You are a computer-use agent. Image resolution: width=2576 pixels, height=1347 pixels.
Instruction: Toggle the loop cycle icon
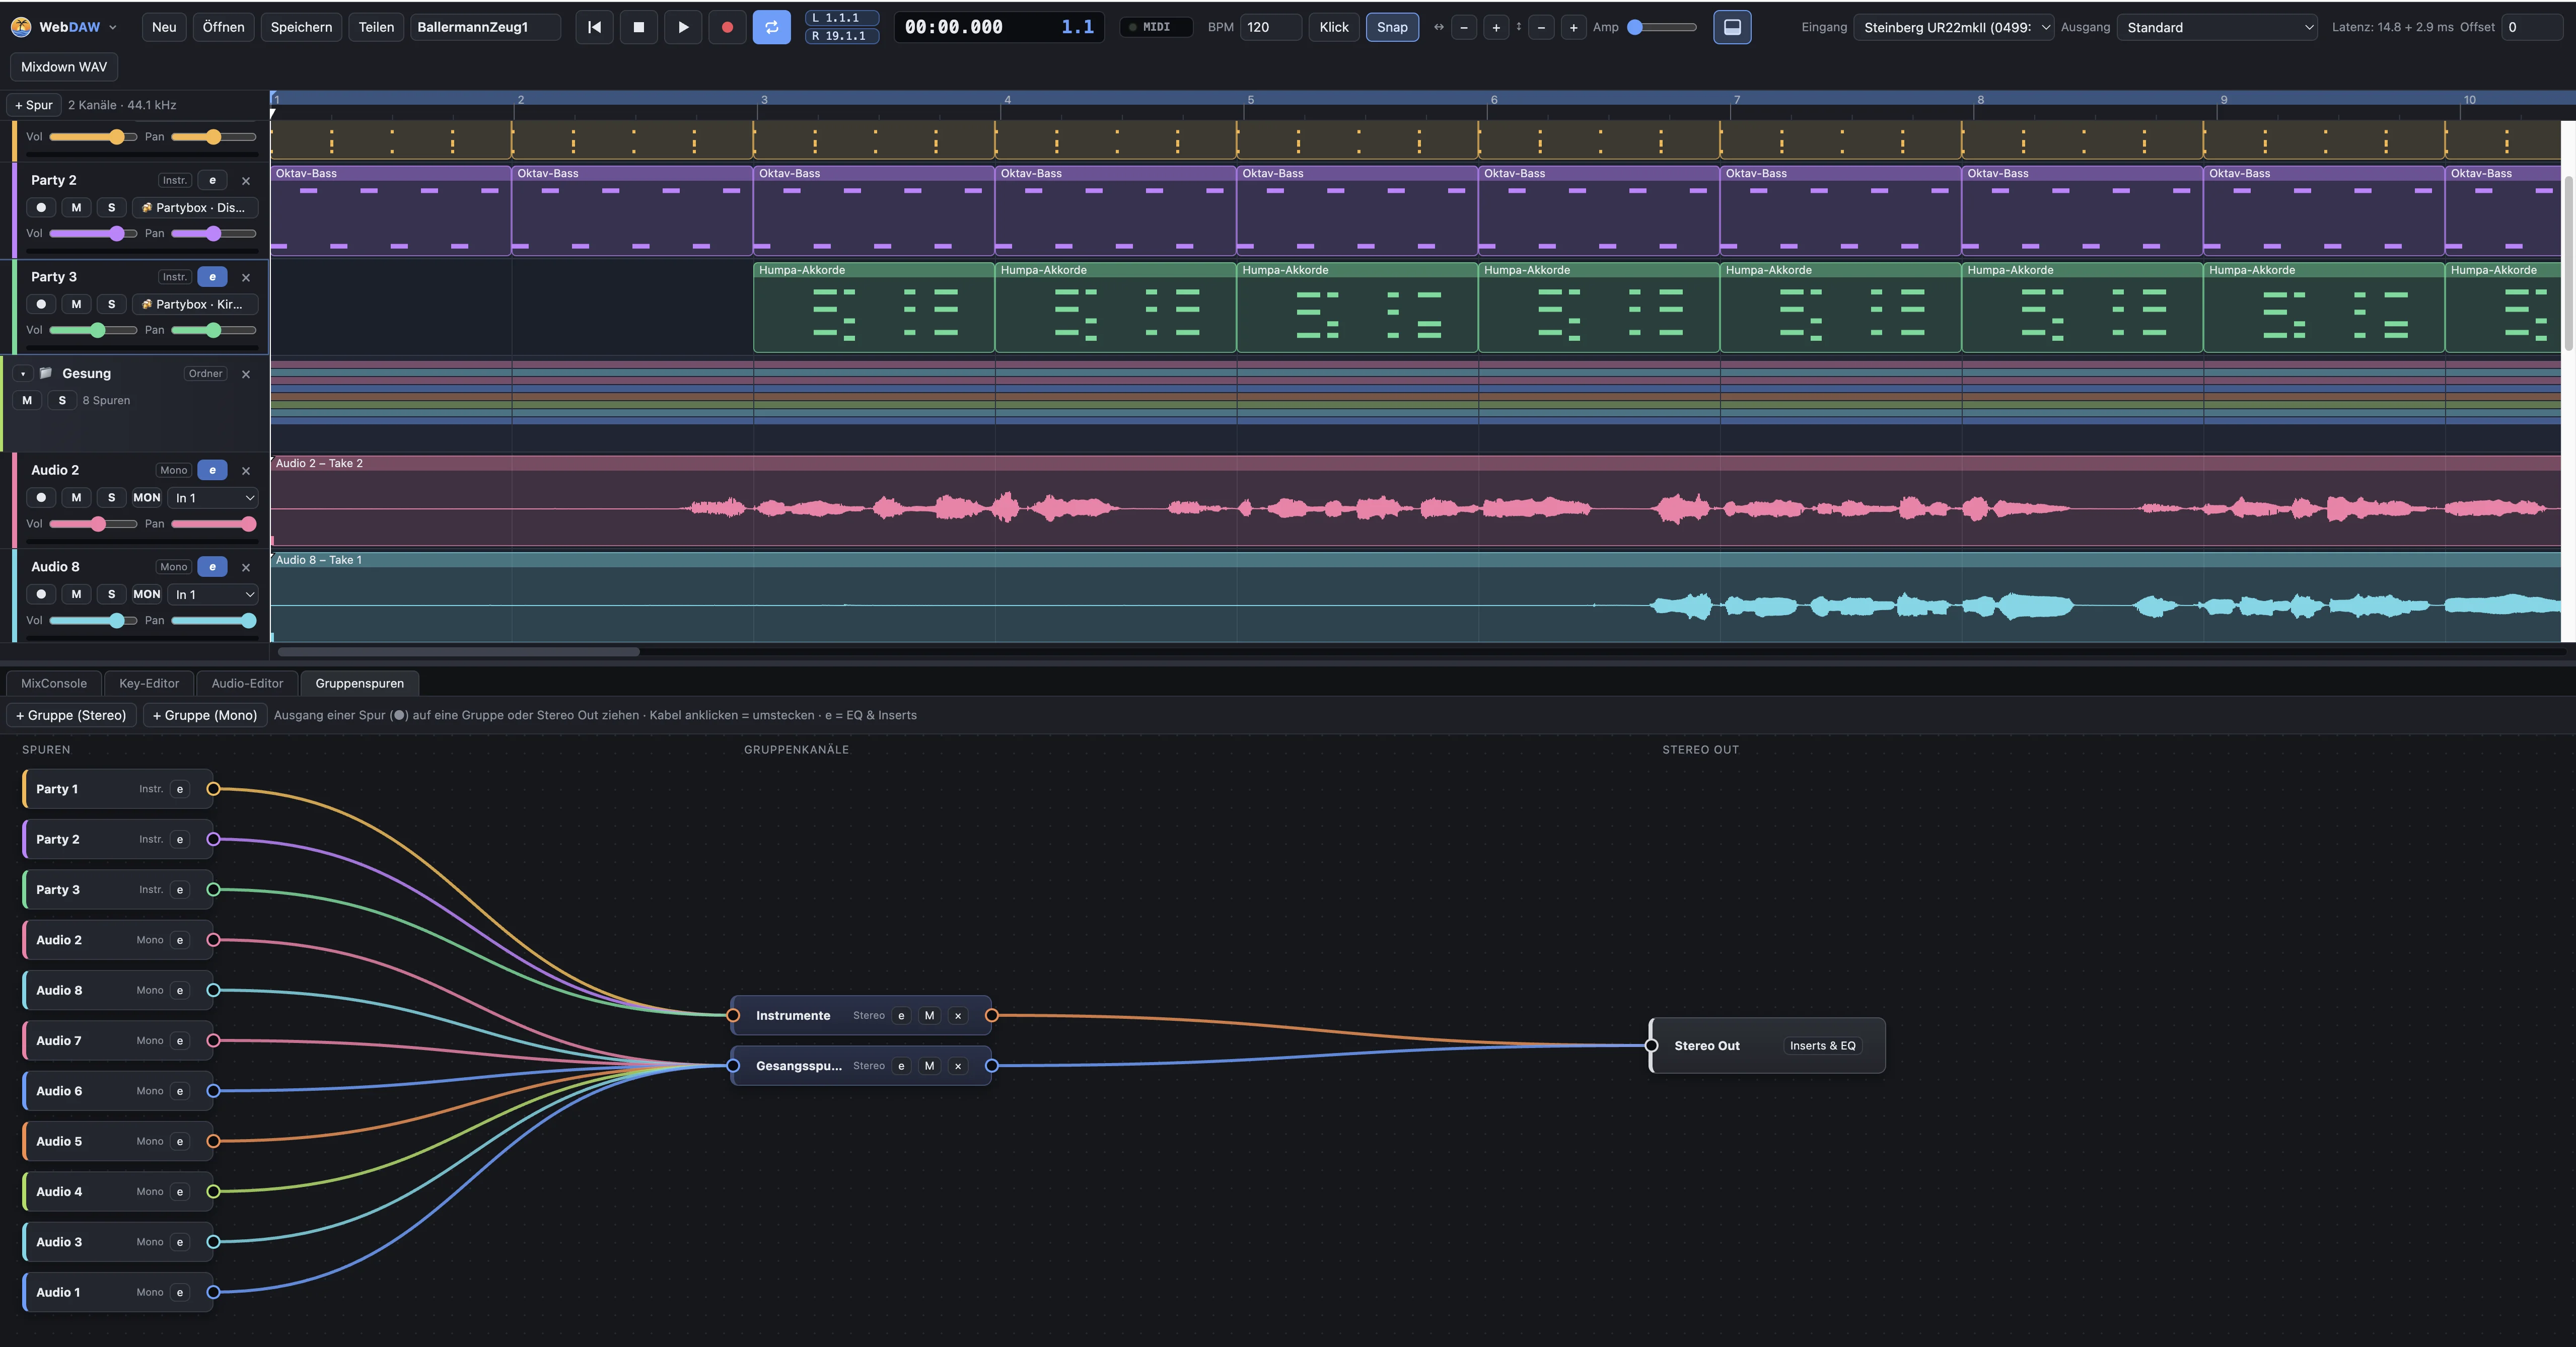(x=772, y=27)
